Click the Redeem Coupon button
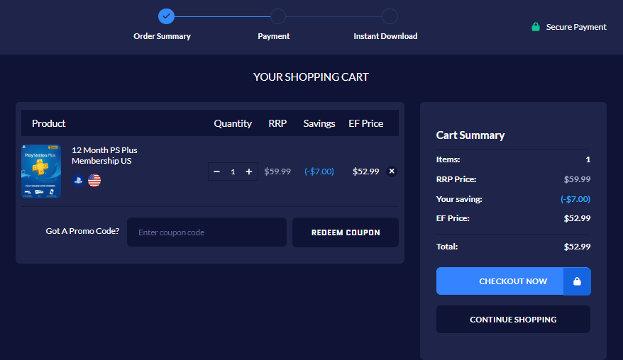 346,232
